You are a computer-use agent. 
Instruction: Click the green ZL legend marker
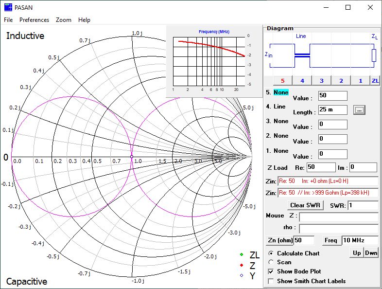point(242,254)
